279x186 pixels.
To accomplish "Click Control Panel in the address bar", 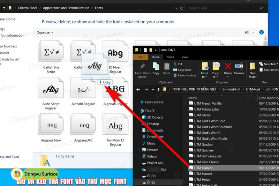I will coord(28,8).
